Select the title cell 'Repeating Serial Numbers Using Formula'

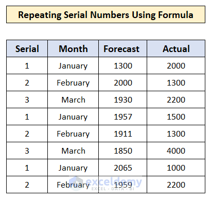pyautogui.click(x=105, y=14)
